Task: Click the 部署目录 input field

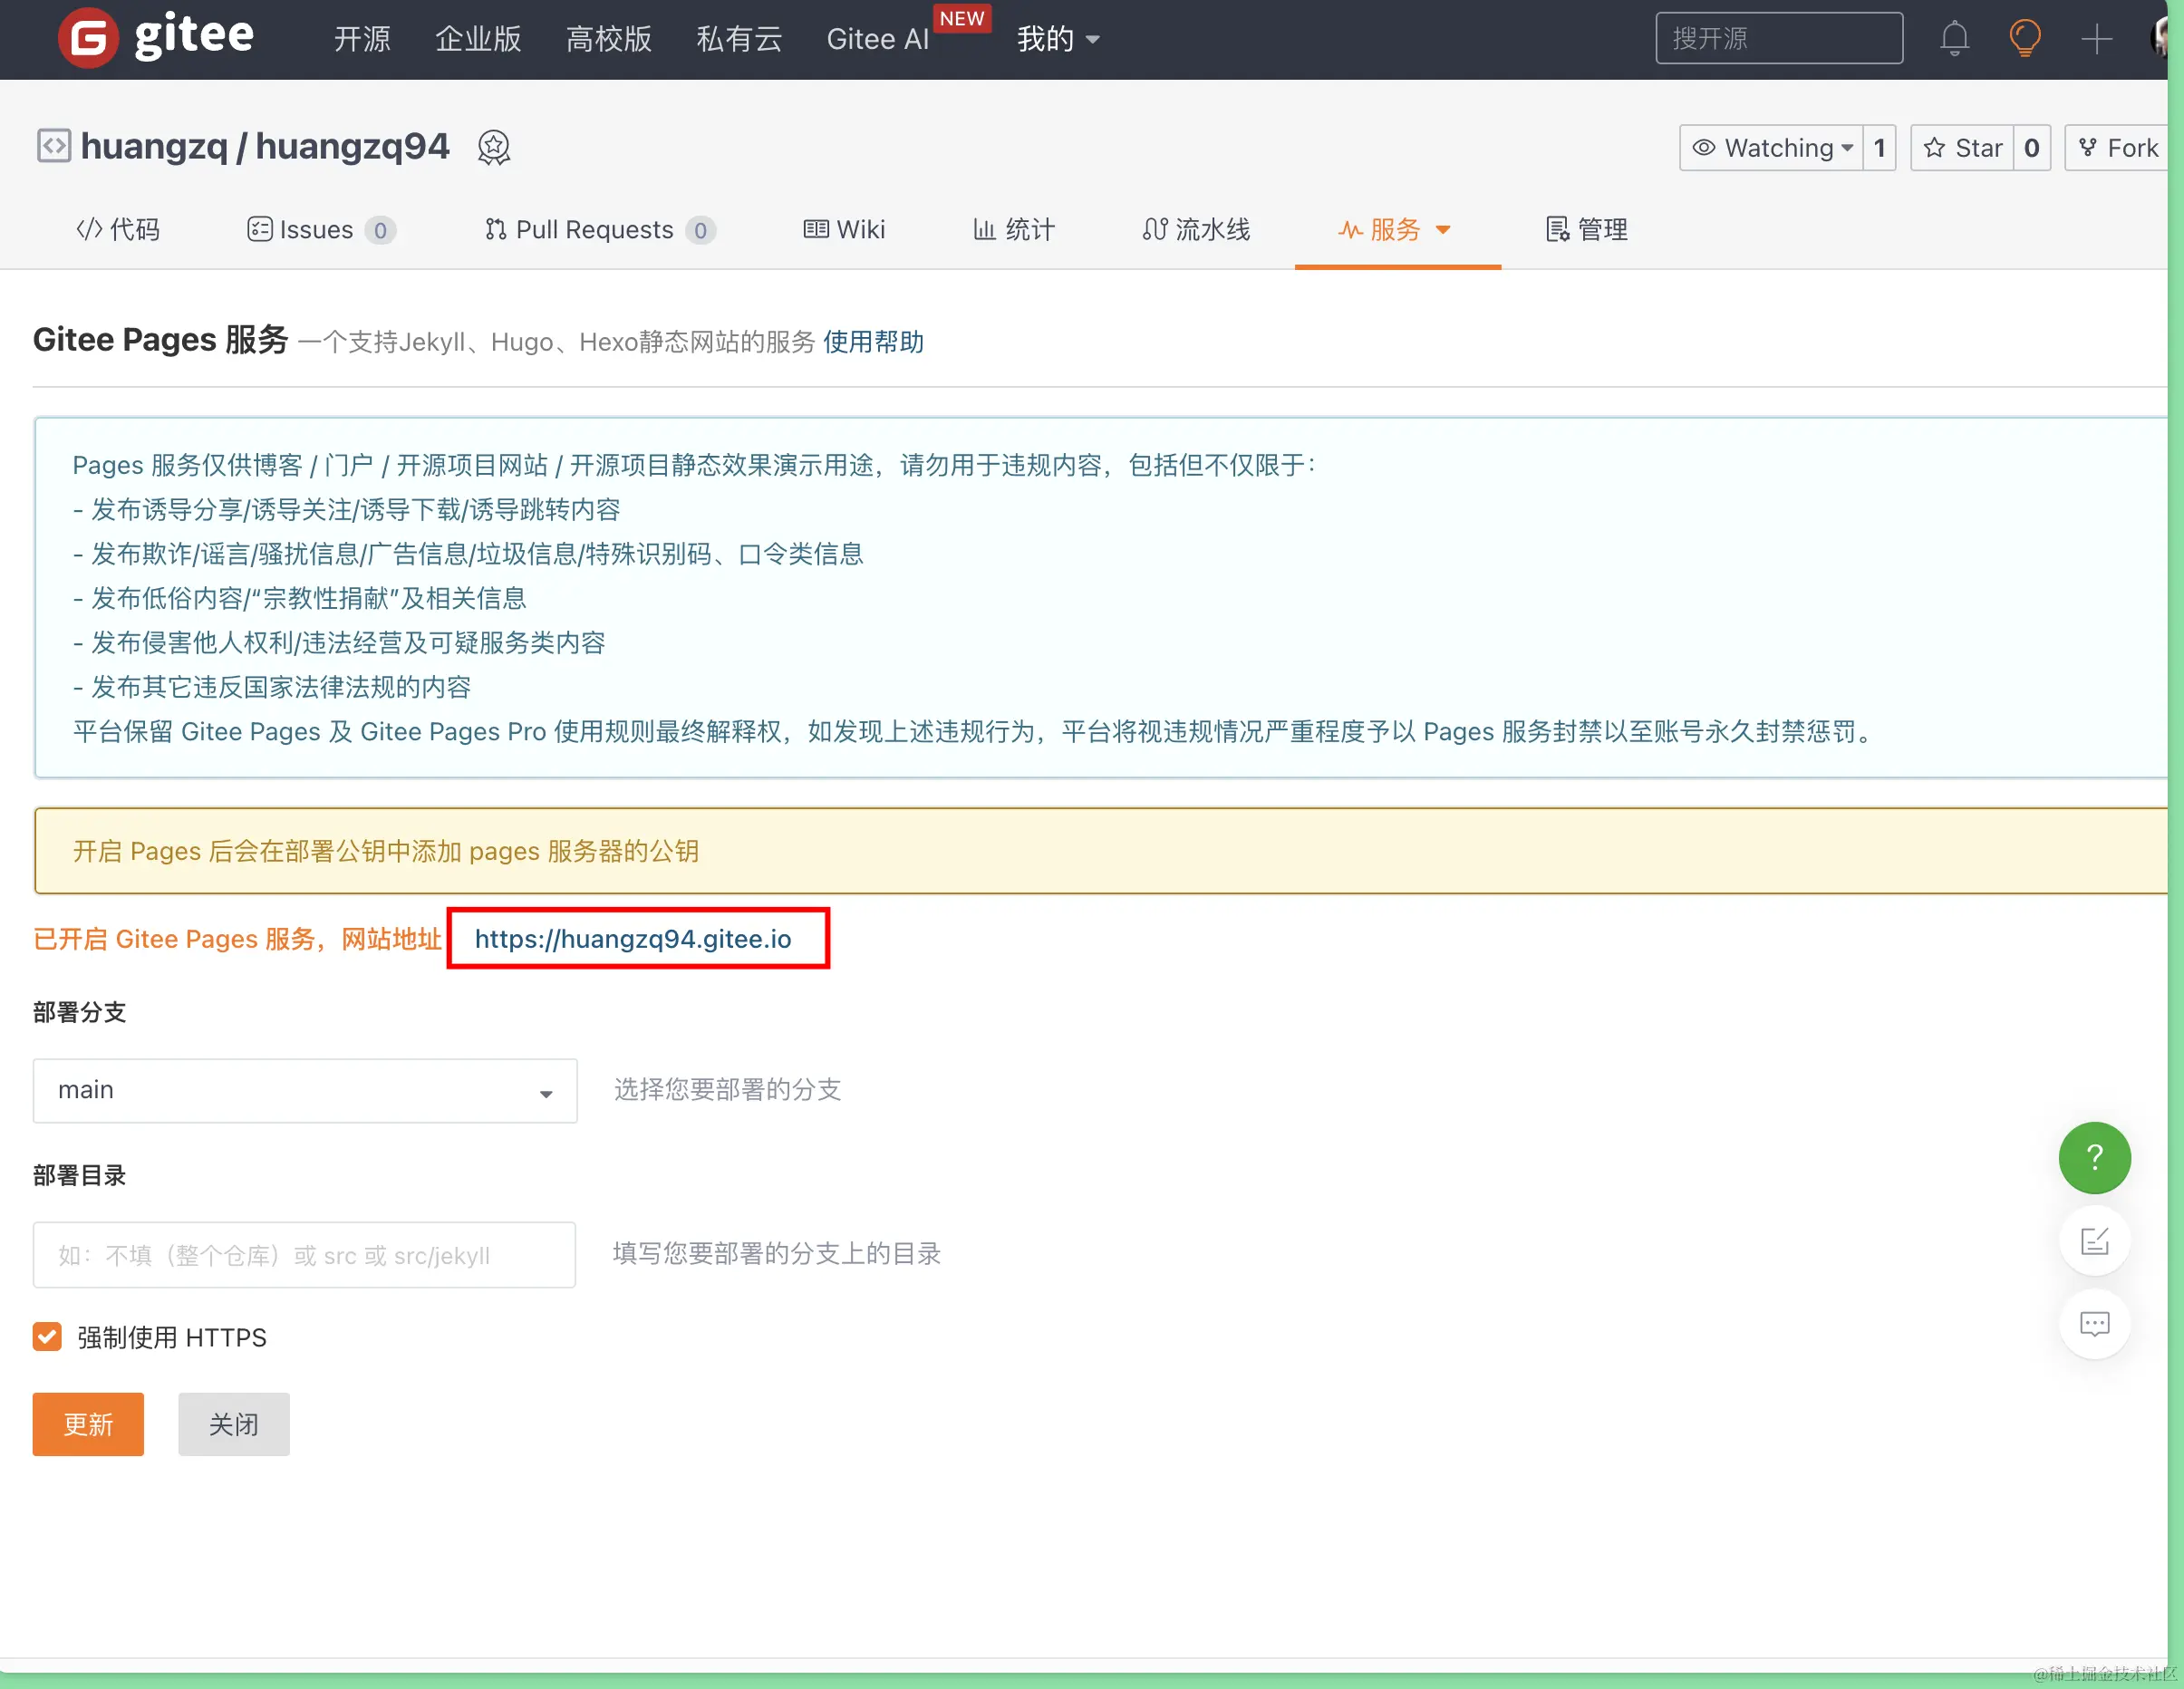Action: pos(304,1254)
